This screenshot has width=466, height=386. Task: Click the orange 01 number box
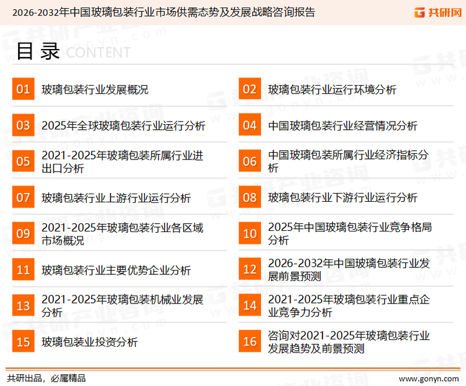[x=23, y=89]
